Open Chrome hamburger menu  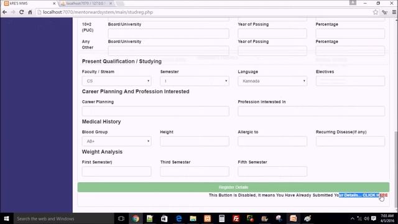click(x=394, y=12)
